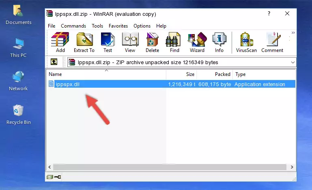Open the View file tool
The height and width of the screenshot is (190, 312).
[x=130, y=42]
